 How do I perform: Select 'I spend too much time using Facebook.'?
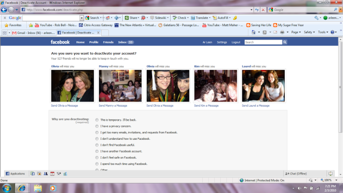tap(97, 164)
